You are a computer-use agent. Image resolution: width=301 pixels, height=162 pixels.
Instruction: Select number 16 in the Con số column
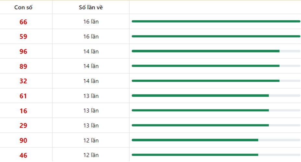tap(23, 111)
